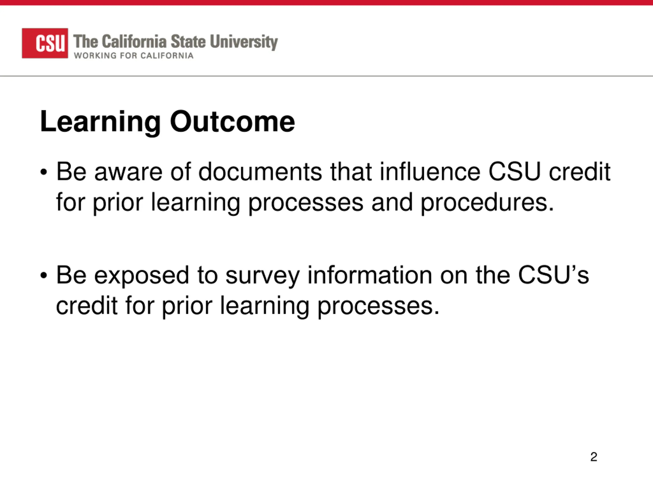Click 'credit for prior learning processes' line
This screenshot has width=653, height=489.
tap(248, 307)
